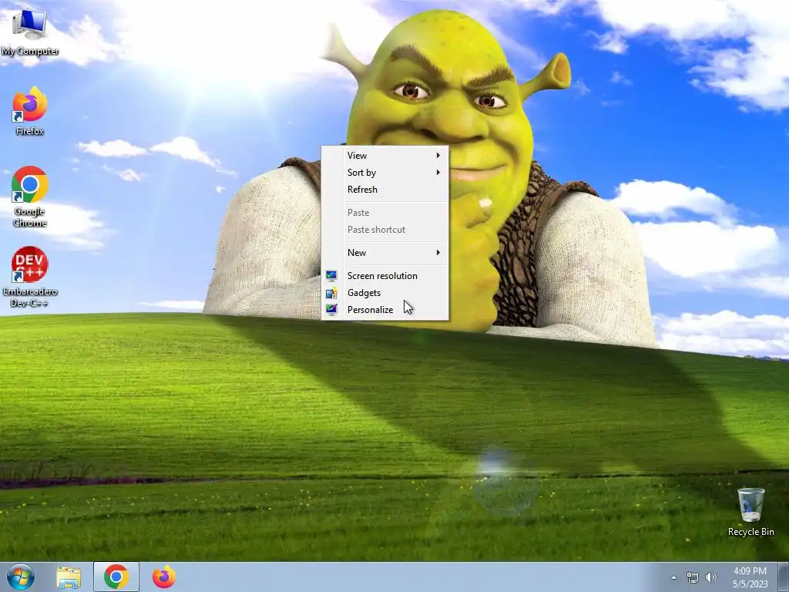The height and width of the screenshot is (592, 789).
Task: Choose Personalize from the context menu
Action: pyautogui.click(x=385, y=310)
